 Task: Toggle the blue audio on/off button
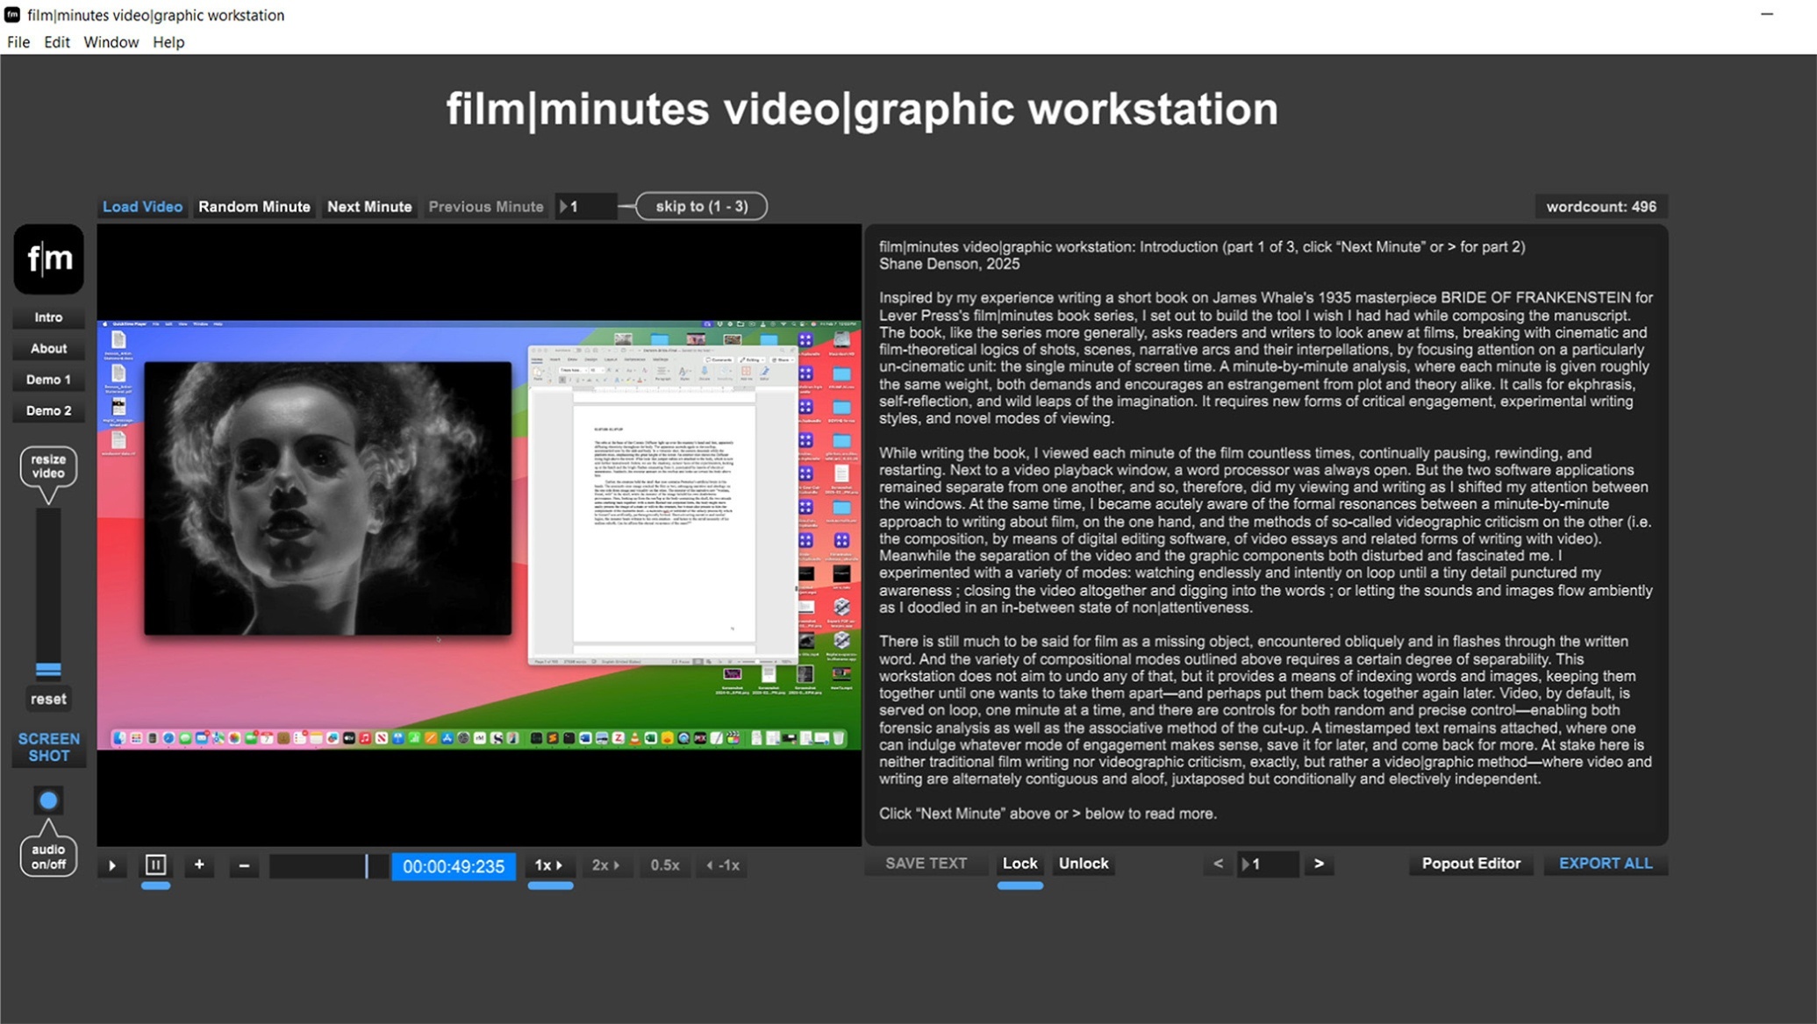click(48, 800)
